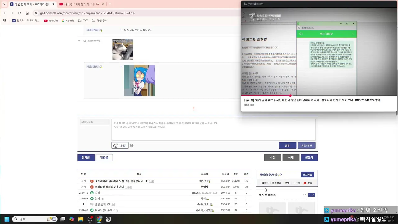Image resolution: width=398 pixels, height=224 pixels.
Task: Reload the current page
Action: tap(20, 13)
